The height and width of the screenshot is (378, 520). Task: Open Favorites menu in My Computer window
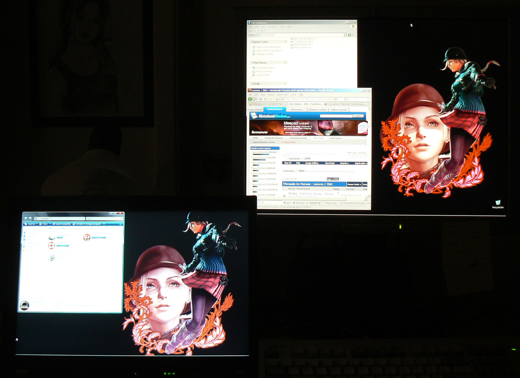click(272, 27)
